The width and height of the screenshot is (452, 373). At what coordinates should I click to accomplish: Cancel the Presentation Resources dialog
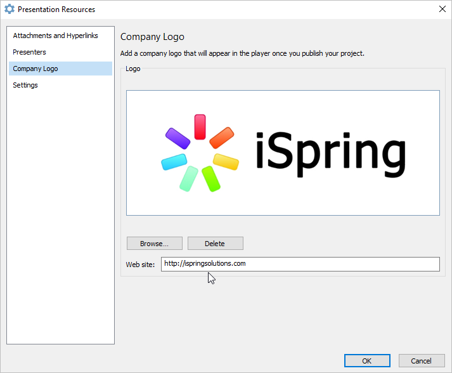coord(422,360)
